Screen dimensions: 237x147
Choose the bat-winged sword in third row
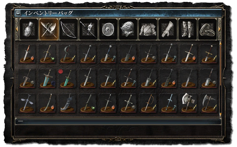point(27,103)
